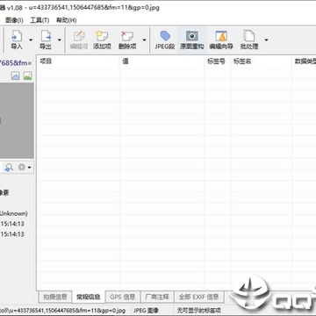Viewport: 316px width, 316px height.
Task: Open the 帮助(H) menu
Action: pos(67,20)
